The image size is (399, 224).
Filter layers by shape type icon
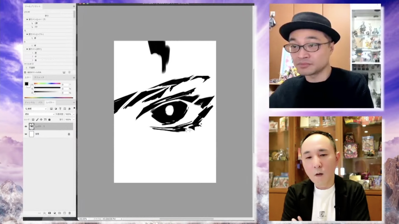coord(65,109)
